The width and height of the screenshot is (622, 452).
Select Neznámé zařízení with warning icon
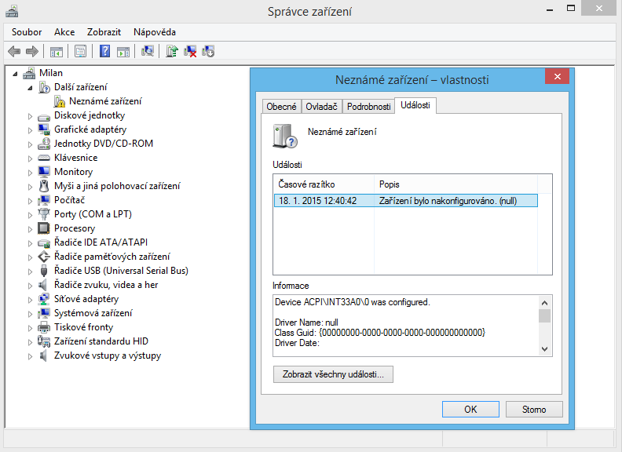[x=105, y=101]
